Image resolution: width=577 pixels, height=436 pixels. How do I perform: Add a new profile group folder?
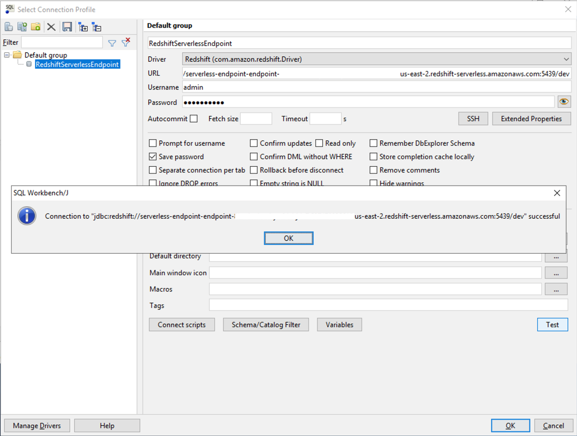coord(36,27)
